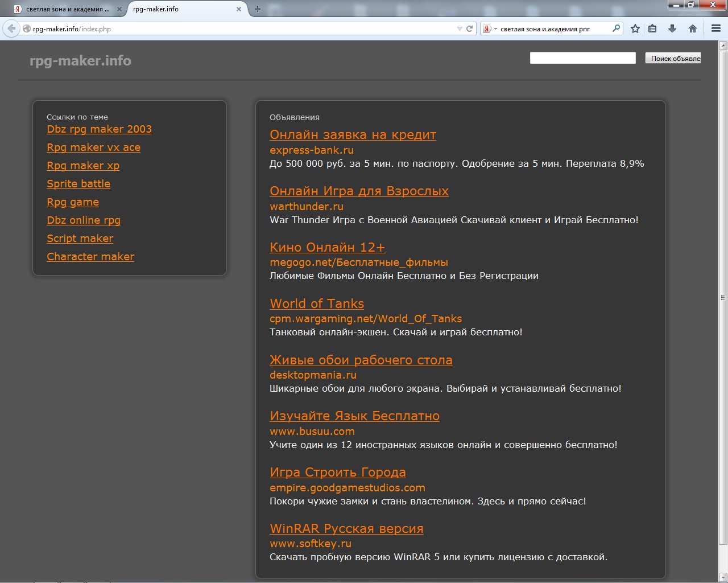Close the rpg-maker.info tab

pyautogui.click(x=239, y=9)
